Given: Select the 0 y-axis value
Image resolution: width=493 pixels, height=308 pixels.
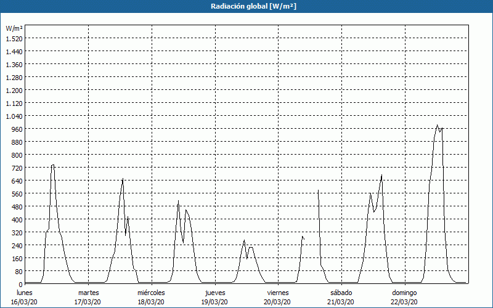Looking at the screenshot, I should point(21,284).
